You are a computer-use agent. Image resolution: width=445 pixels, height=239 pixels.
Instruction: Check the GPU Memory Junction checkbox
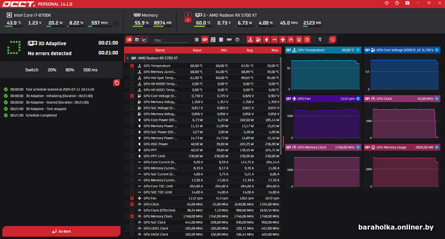[x=132, y=72]
